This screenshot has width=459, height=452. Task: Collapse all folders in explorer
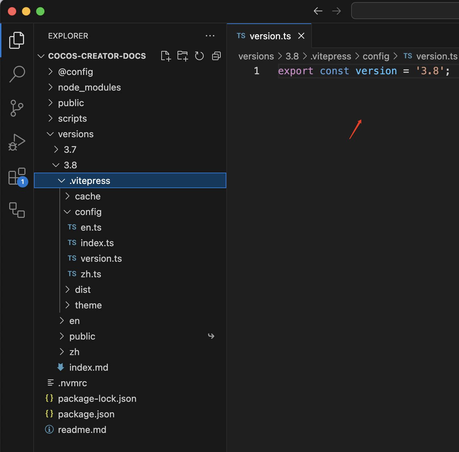tap(216, 56)
